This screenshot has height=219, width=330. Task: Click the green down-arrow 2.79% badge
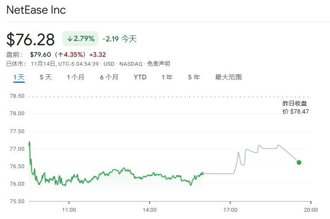pyautogui.click(x=80, y=39)
